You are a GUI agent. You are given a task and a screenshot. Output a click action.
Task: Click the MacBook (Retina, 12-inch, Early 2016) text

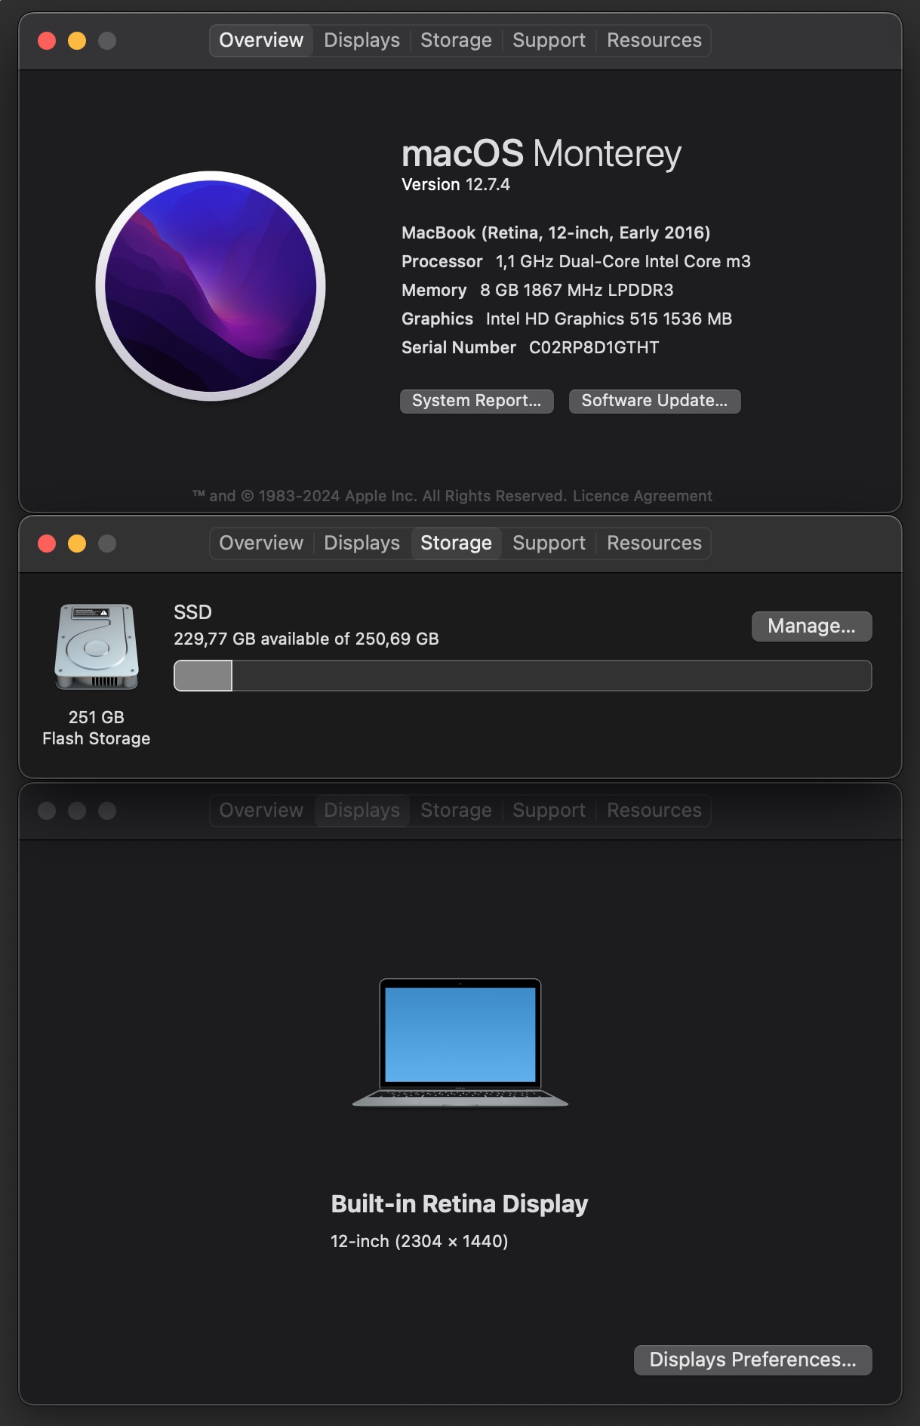(556, 233)
